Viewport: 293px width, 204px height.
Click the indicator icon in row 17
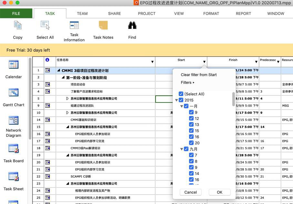click(x=47, y=141)
